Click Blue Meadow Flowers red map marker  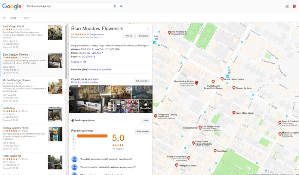tap(197, 83)
